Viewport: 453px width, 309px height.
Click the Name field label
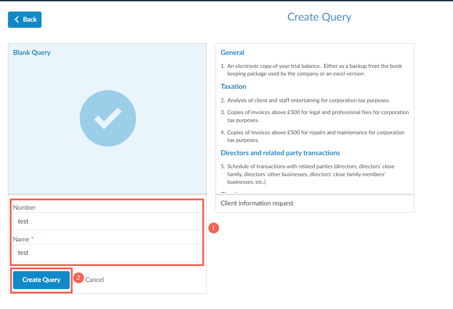pos(23,239)
